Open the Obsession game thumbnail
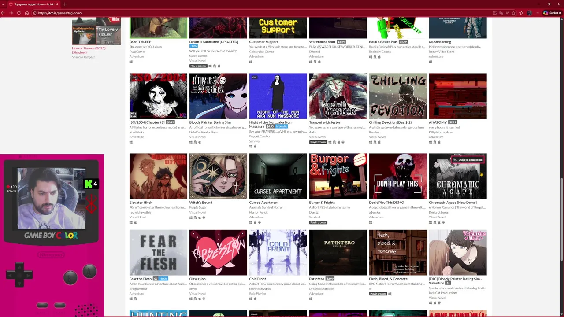564x317 pixels. pos(218,252)
